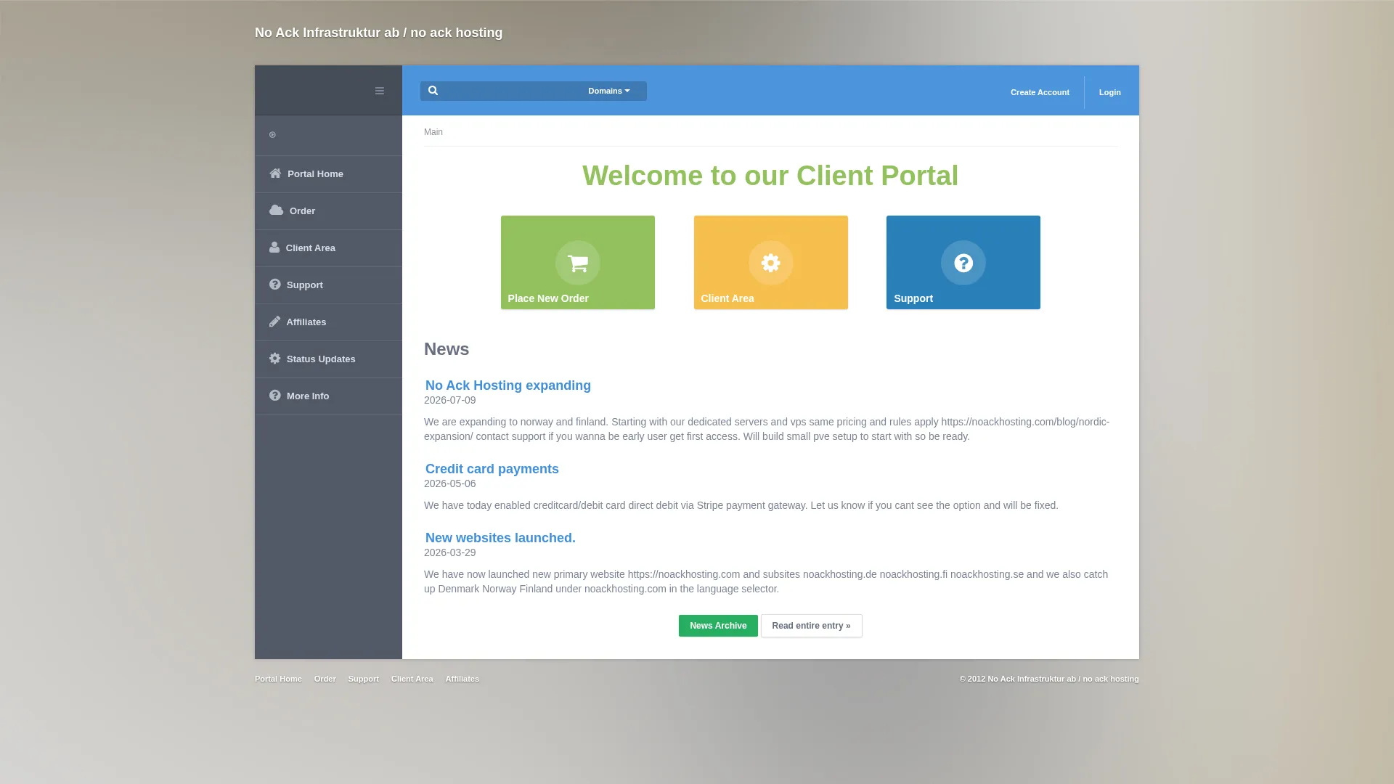Open More Info in the sidebar menu
1394x784 pixels.
click(328, 396)
